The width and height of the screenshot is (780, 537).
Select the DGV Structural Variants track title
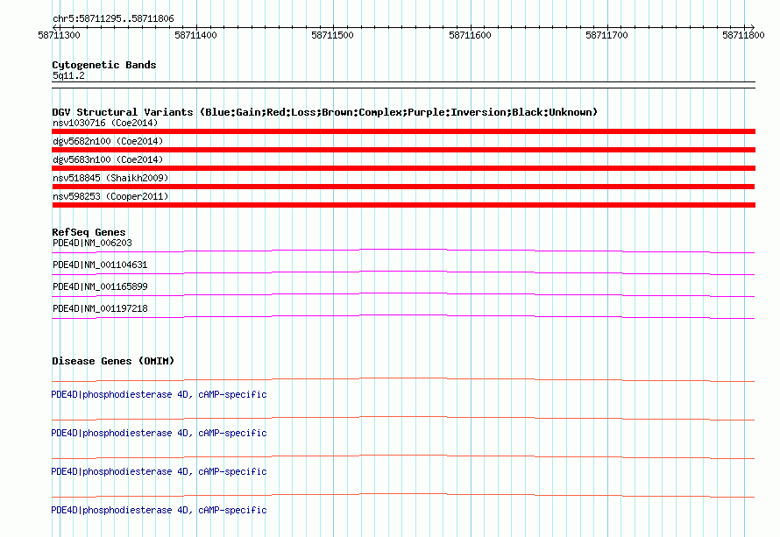pos(325,112)
